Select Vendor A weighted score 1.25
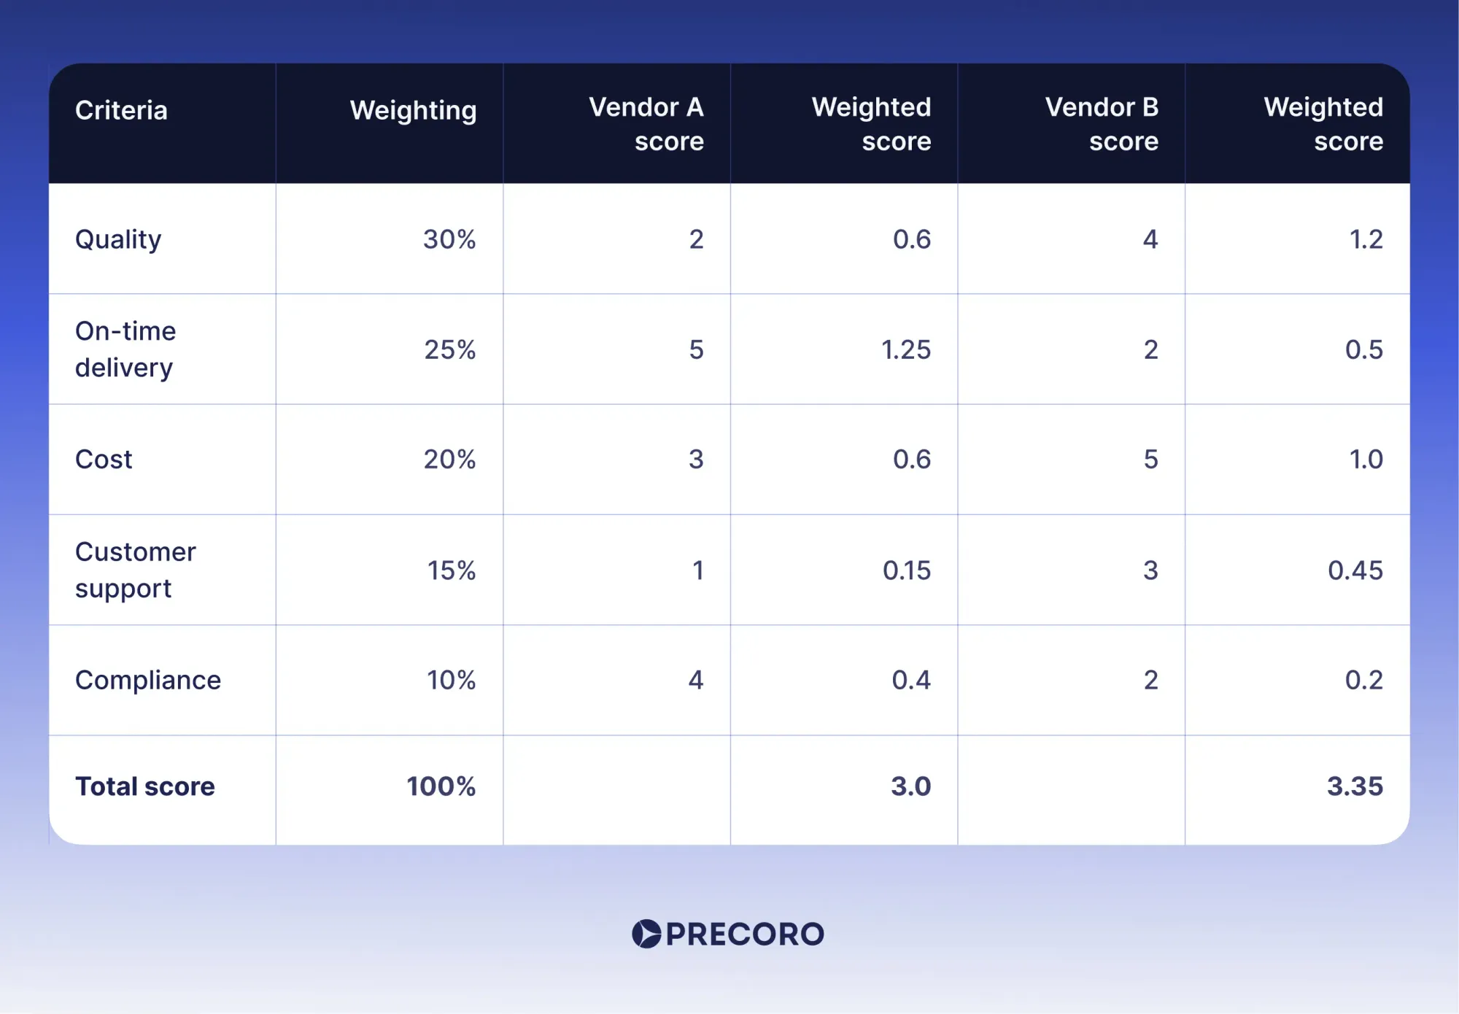This screenshot has height=1014, width=1459. coord(906,349)
